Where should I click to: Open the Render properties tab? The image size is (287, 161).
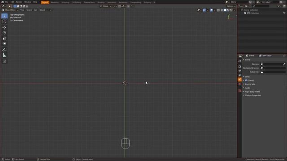[239, 67]
